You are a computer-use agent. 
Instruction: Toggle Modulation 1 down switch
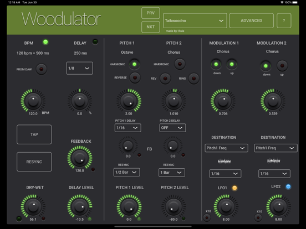pos(216,64)
